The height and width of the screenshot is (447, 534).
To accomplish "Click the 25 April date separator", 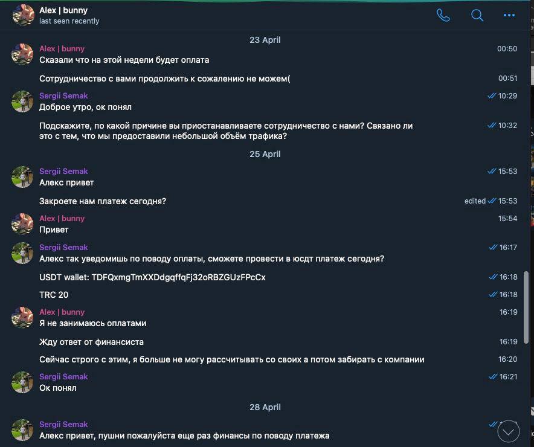I will coord(265,154).
